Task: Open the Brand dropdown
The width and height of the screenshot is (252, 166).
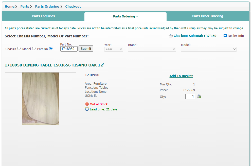Action: 152,49
